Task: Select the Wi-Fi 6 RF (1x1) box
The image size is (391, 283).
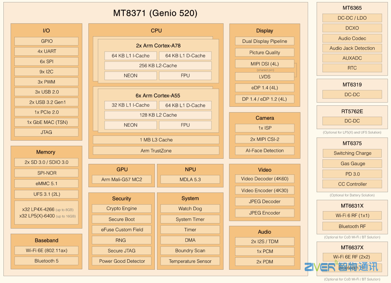Action: pos(352,216)
